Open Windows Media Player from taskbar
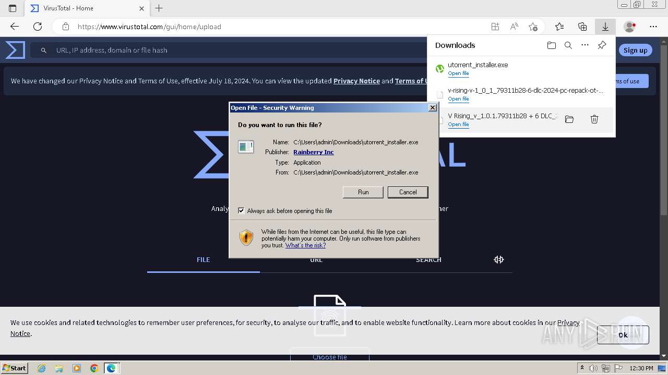This screenshot has width=668, height=375. tap(77, 368)
